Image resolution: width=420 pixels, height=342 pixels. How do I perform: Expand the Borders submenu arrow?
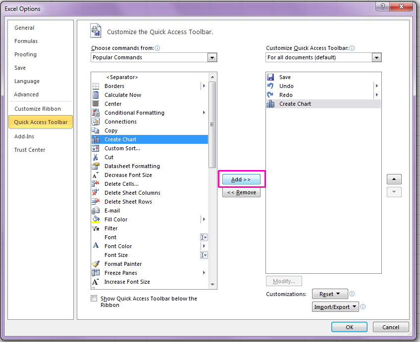pos(204,86)
